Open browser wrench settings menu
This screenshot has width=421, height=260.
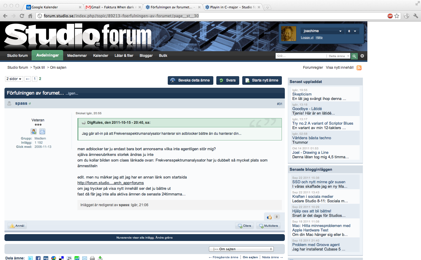tap(415, 16)
